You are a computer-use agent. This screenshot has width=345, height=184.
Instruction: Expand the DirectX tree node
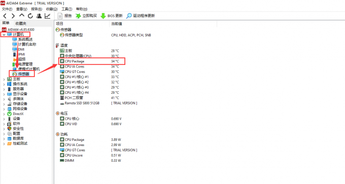4,114
